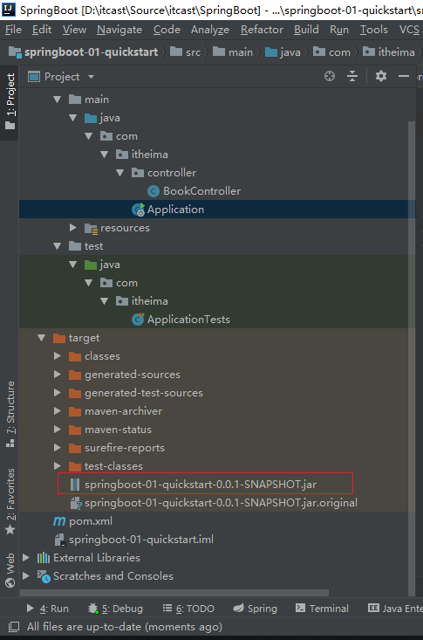Open the File menu
This screenshot has width=423, height=640.
[13, 30]
